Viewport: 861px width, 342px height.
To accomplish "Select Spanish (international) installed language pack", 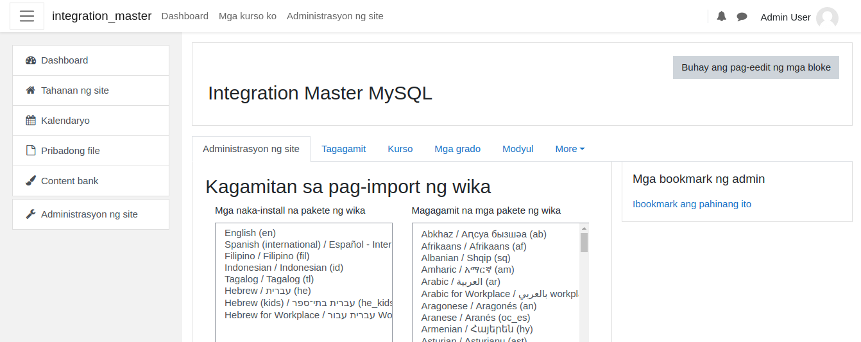I will click(303, 244).
